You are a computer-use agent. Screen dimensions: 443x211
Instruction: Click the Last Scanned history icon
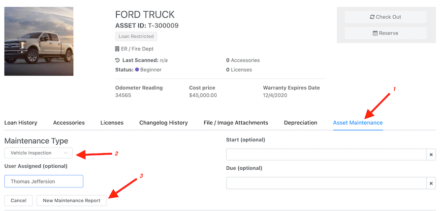(x=117, y=60)
